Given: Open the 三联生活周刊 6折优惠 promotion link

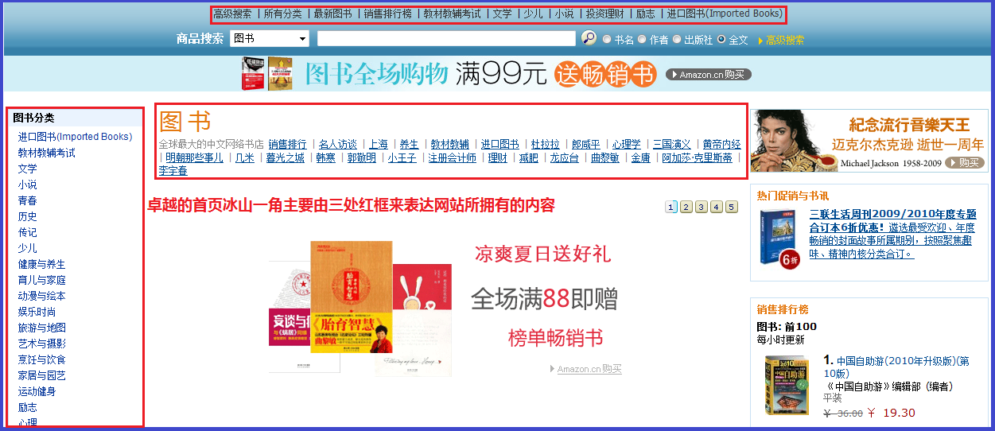Looking at the screenshot, I should pyautogui.click(x=892, y=234).
